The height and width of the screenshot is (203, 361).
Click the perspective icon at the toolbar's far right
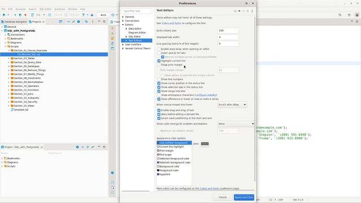[x=357, y=15]
